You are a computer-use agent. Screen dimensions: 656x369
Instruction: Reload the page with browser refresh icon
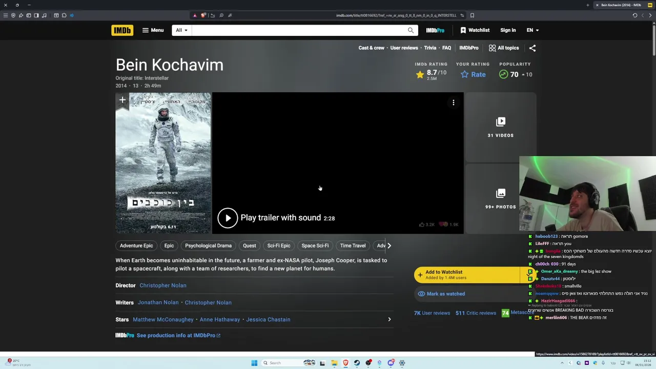[634, 15]
